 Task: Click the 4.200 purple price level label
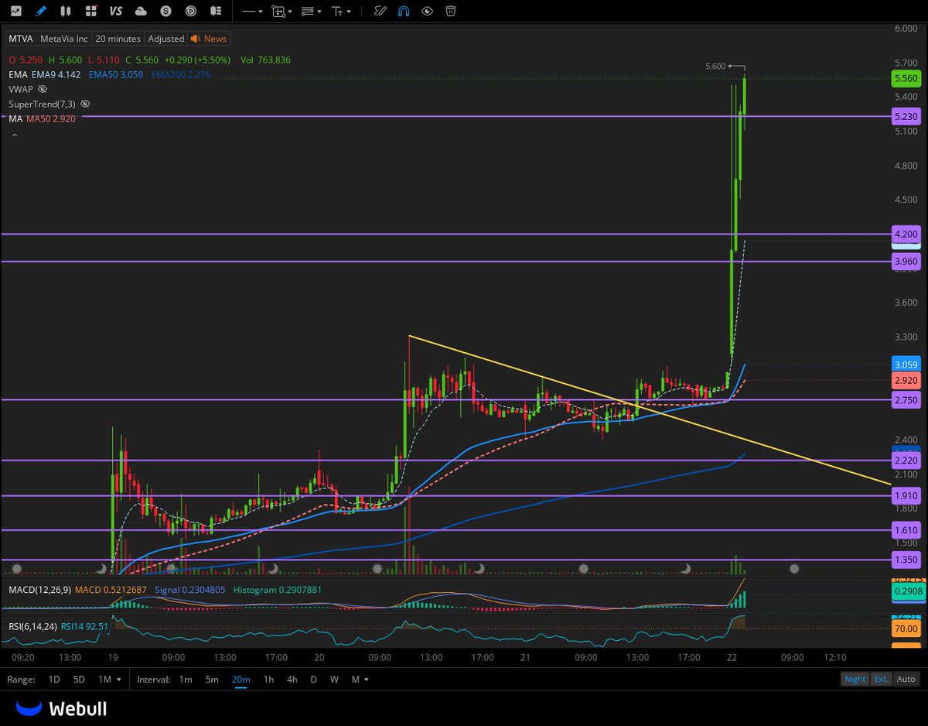point(906,233)
